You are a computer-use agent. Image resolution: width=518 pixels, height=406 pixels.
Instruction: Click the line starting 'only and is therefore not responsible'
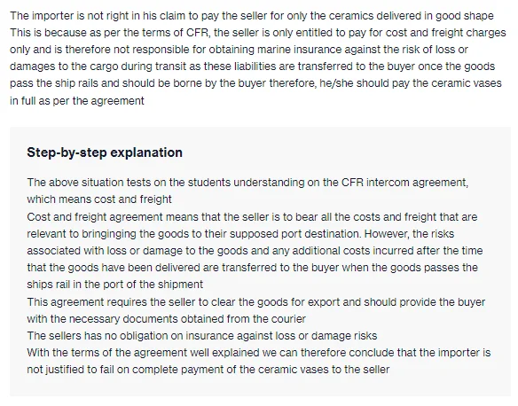[239, 49]
